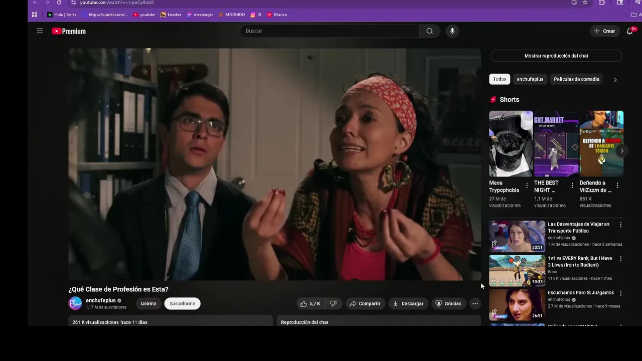Image resolution: width=642 pixels, height=361 pixels.
Task: Go forward in browser history
Action: [x=47, y=3]
